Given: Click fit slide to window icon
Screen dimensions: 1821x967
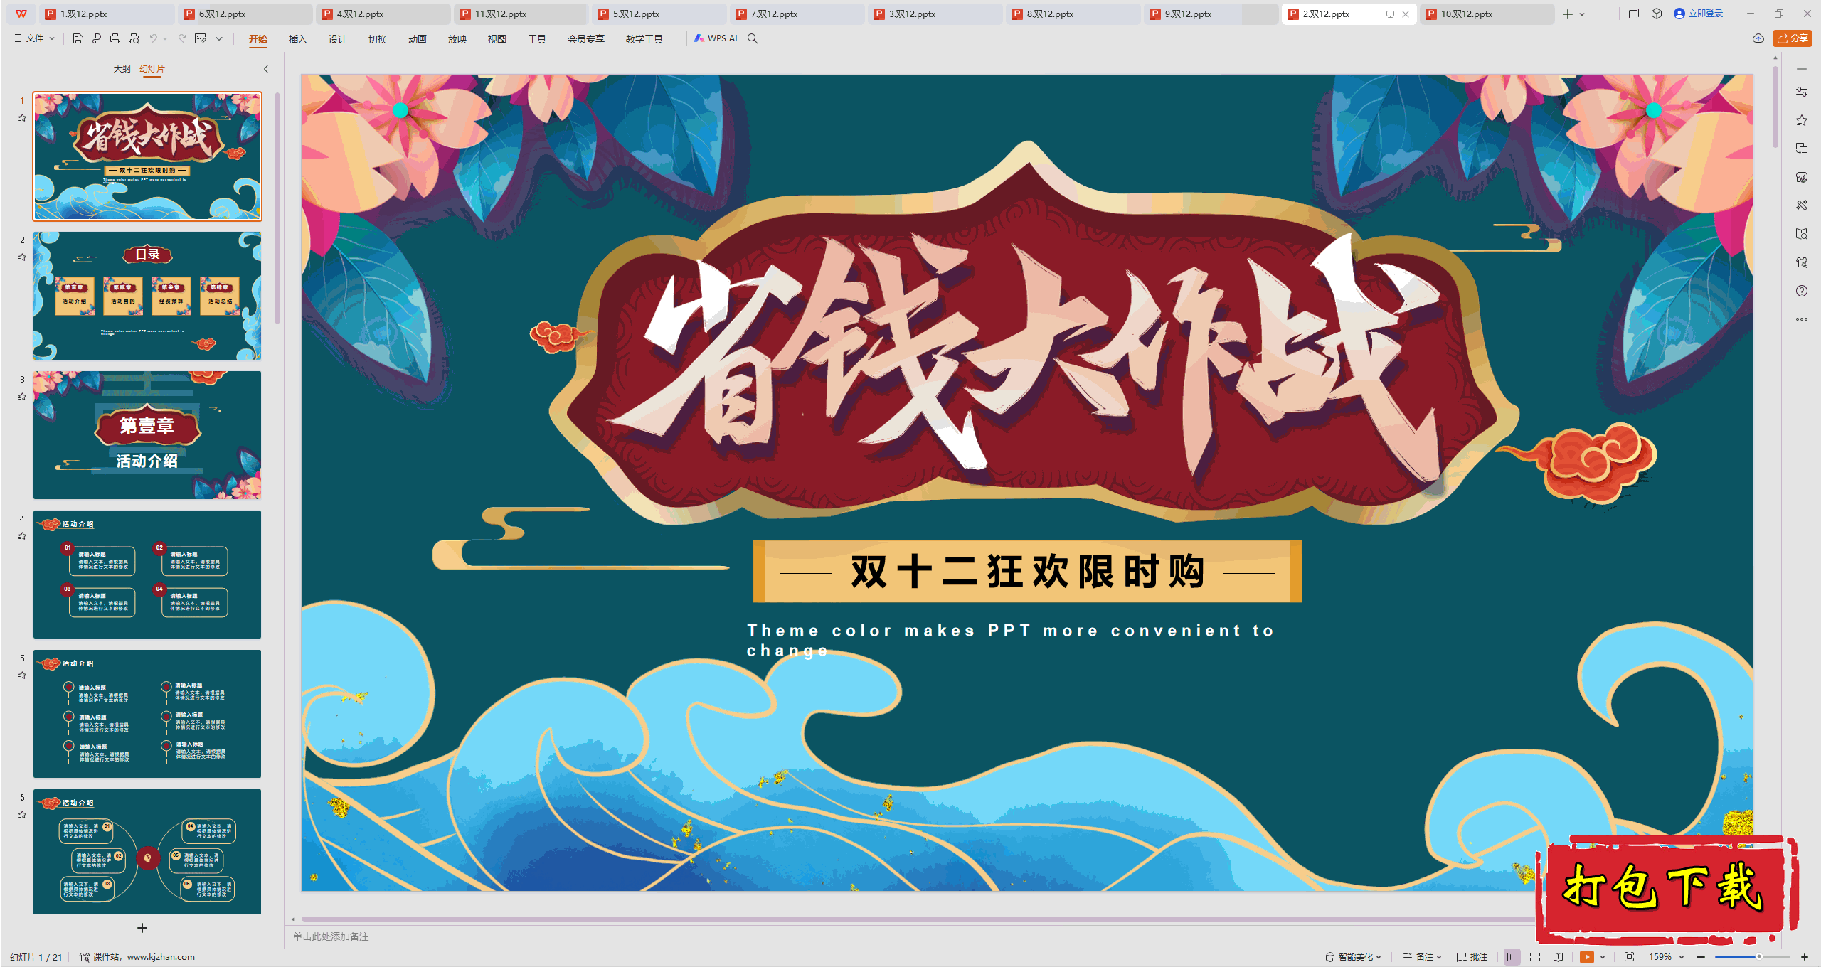Looking at the screenshot, I should (x=1630, y=957).
